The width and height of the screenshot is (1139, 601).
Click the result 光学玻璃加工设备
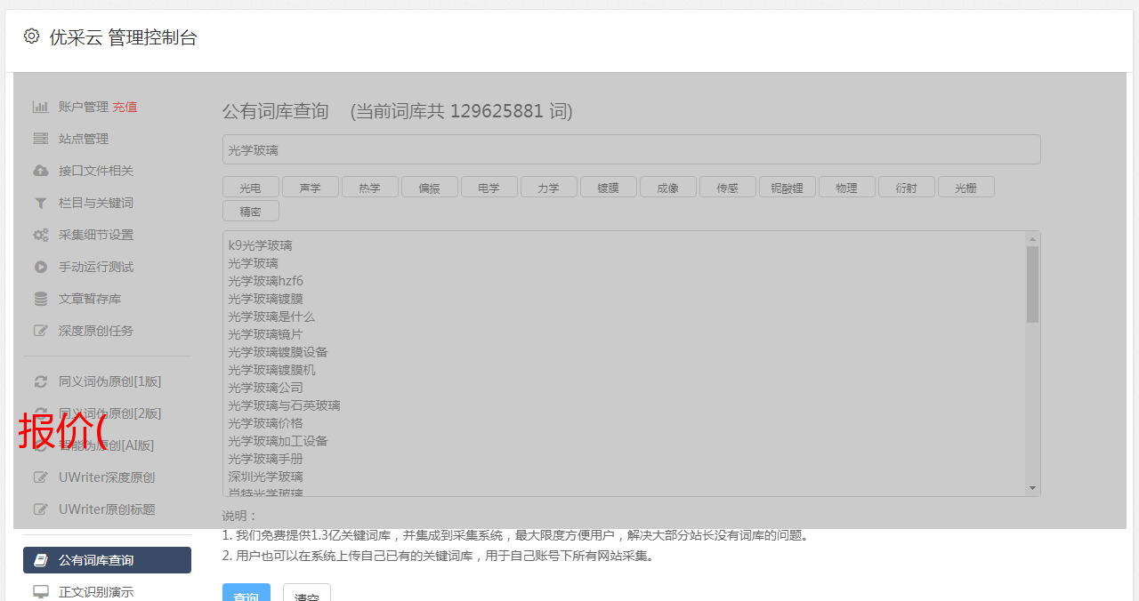tap(278, 441)
